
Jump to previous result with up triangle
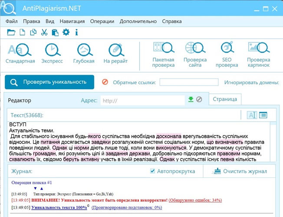[x=42, y=188]
